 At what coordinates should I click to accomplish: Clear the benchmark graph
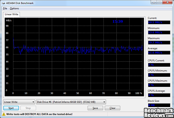[113, 108]
